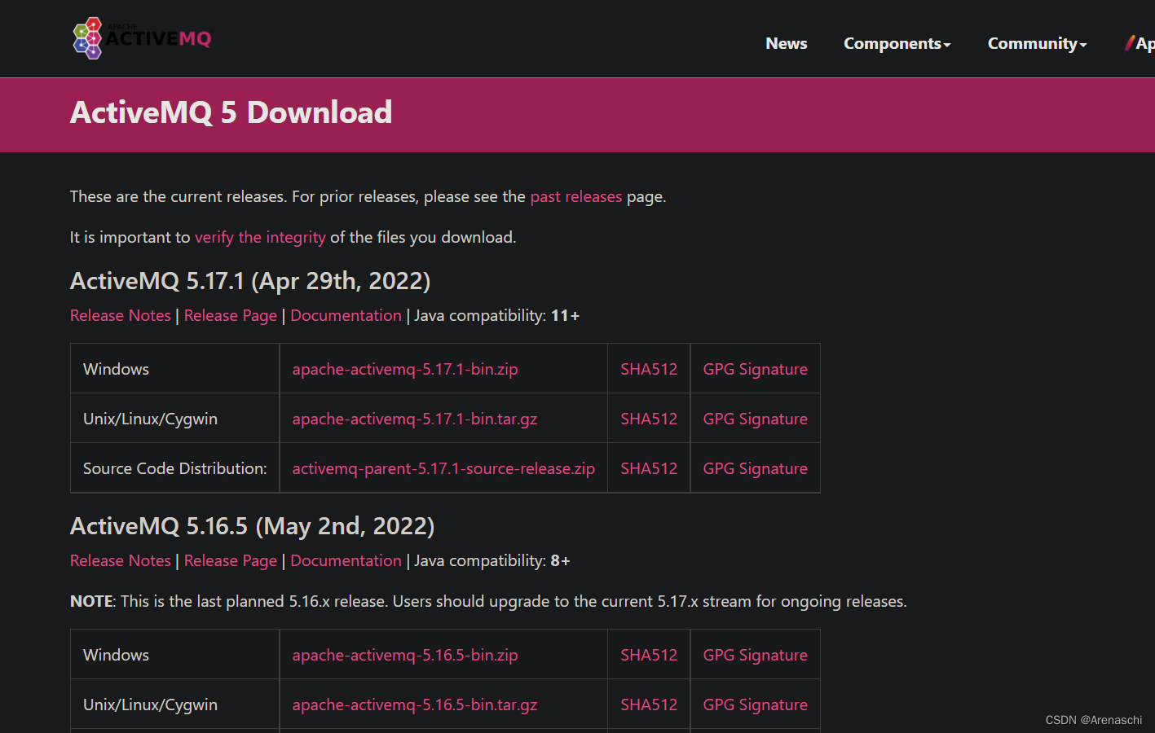This screenshot has width=1155, height=733.
Task: Open SHA512 for 5.17.1 source release
Action: pos(649,468)
